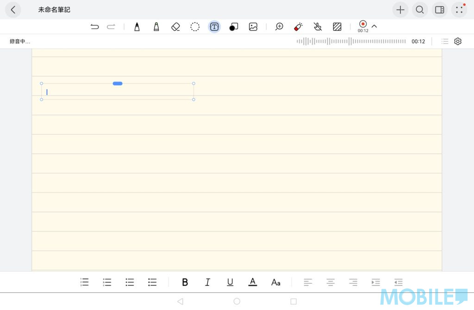
Task: Open the zoom magnifier tool
Action: (279, 27)
